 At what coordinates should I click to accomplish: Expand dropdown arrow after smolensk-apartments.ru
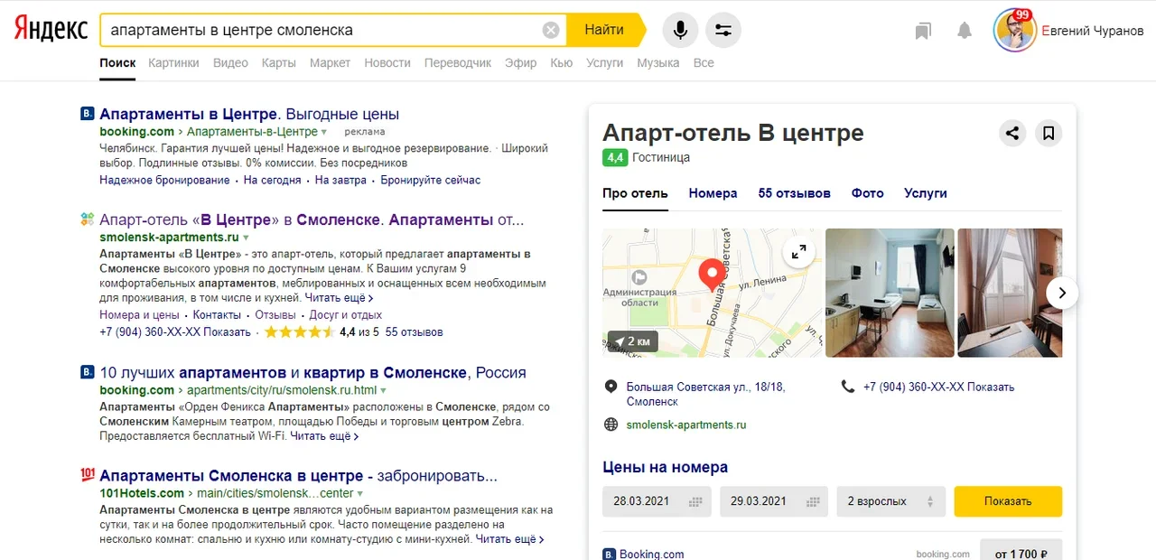click(x=246, y=238)
